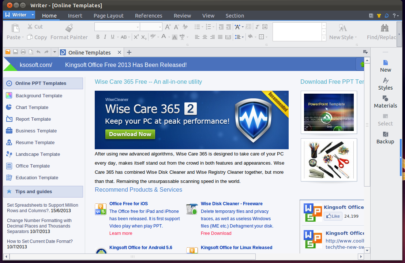
Task: Click the horizontal scrollbar thumb
Action: coord(132,256)
